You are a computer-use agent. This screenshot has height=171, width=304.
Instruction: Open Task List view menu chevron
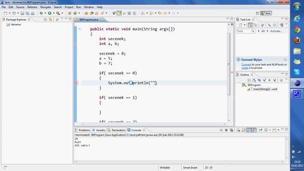pos(286,24)
